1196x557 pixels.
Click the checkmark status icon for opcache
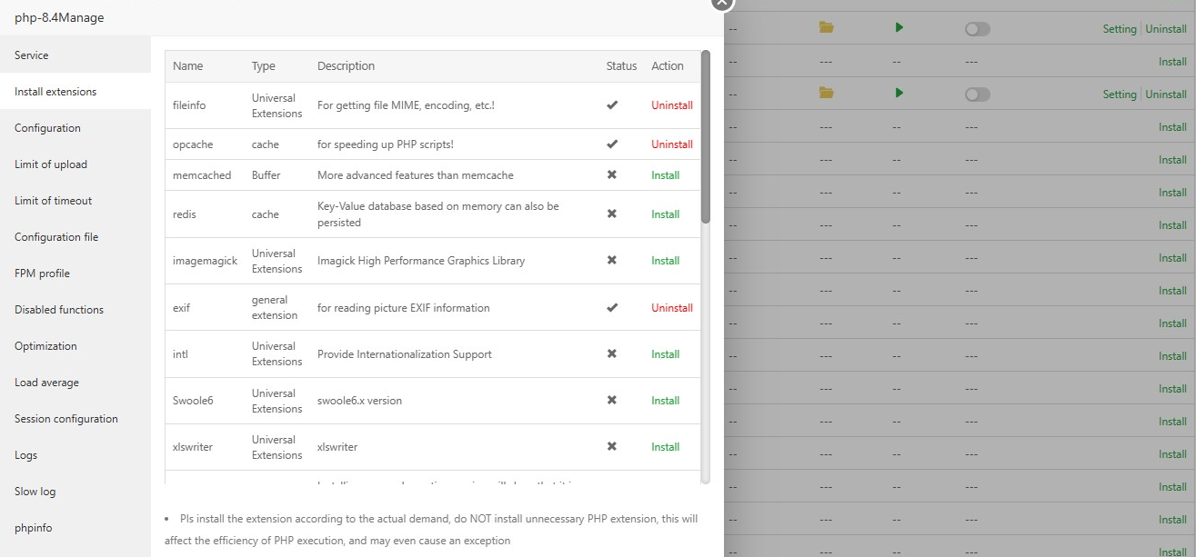click(x=612, y=144)
